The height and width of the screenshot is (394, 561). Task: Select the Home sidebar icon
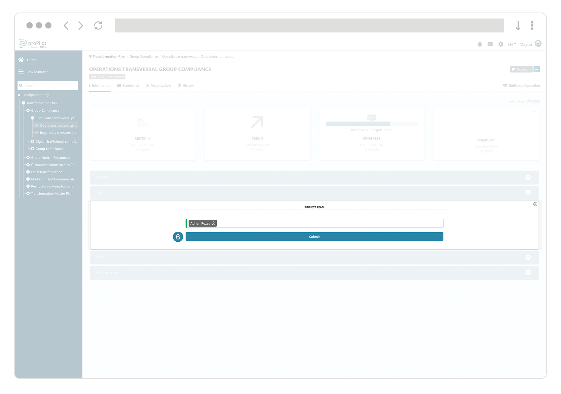[x=21, y=59]
